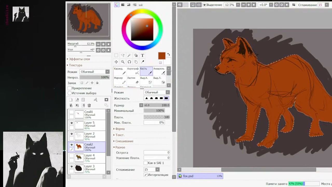Enable the Как в SAI 1 checkbox
This screenshot has height=187, width=332.
coord(146,163)
